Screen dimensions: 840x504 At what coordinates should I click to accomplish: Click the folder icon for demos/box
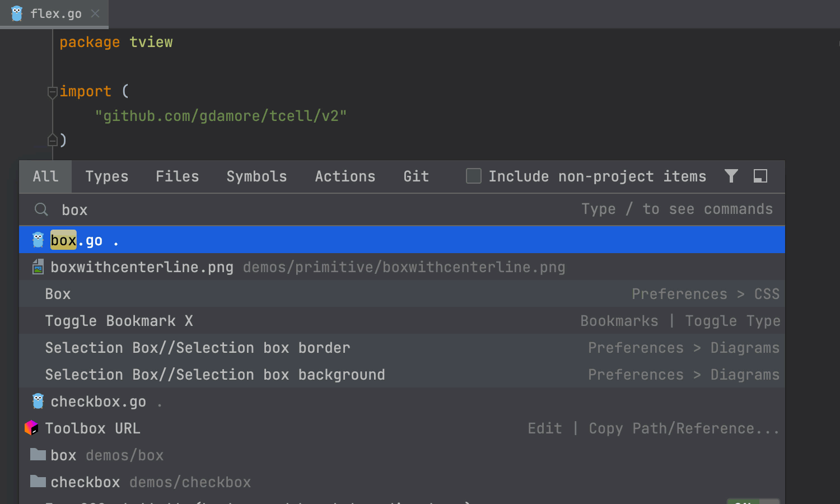pyautogui.click(x=38, y=455)
